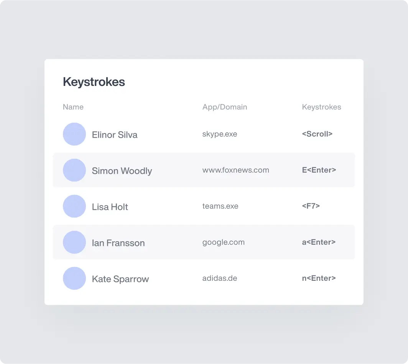408x364 pixels.
Task: Click Ian Fransson's avatar circle
Action: (74, 242)
